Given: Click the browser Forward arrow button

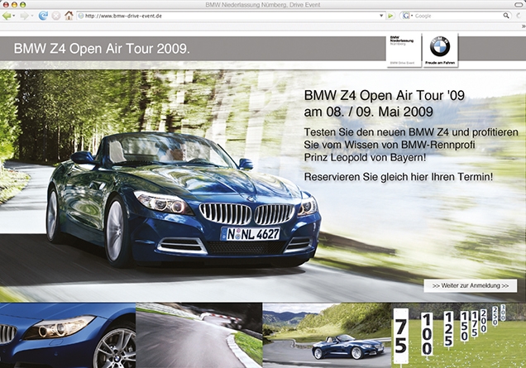Looking at the screenshot, I should [x=24, y=16].
